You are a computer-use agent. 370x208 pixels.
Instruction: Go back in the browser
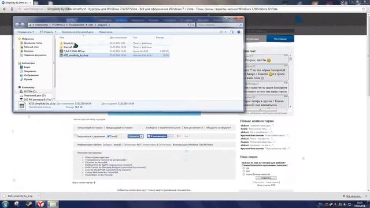tap(5, 9)
